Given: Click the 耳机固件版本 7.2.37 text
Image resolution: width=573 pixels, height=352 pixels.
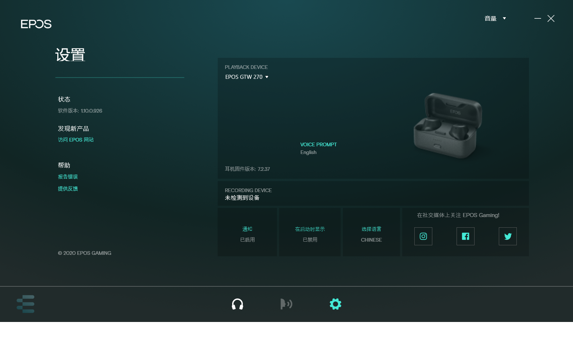Looking at the screenshot, I should (x=247, y=169).
